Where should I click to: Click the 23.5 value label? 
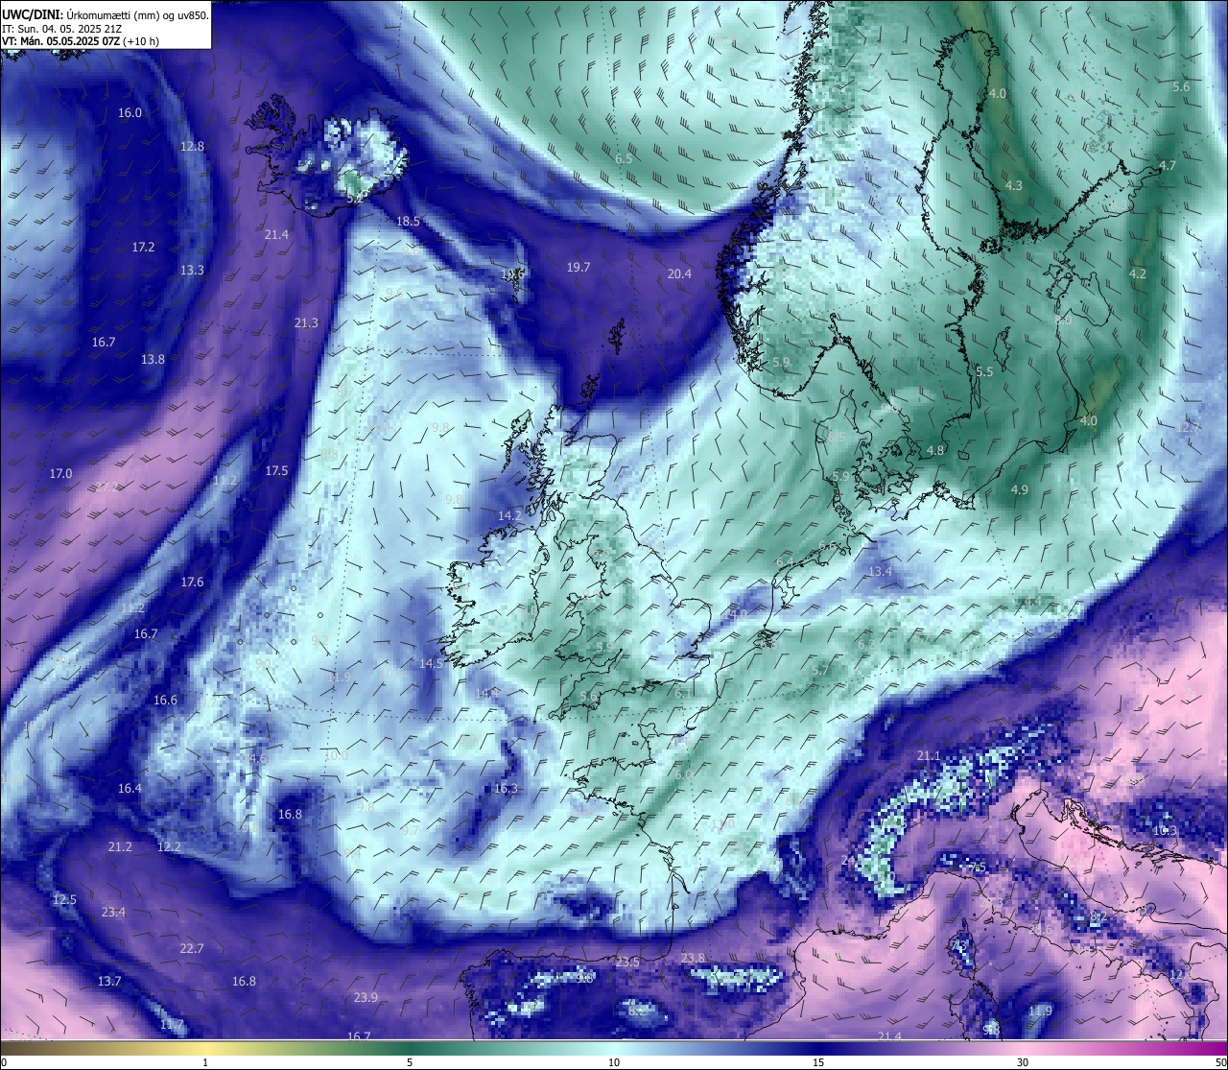[627, 962]
